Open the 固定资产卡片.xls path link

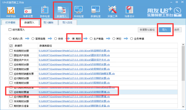coord(74,60)
